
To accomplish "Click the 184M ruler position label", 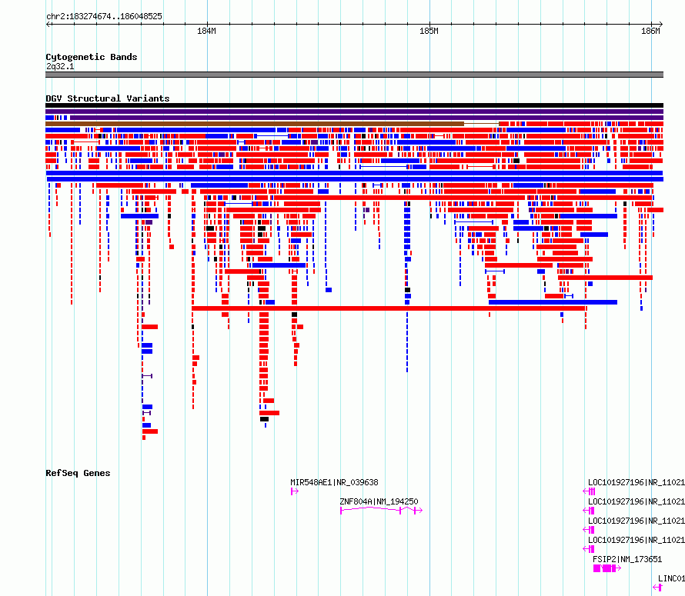I will [x=206, y=31].
